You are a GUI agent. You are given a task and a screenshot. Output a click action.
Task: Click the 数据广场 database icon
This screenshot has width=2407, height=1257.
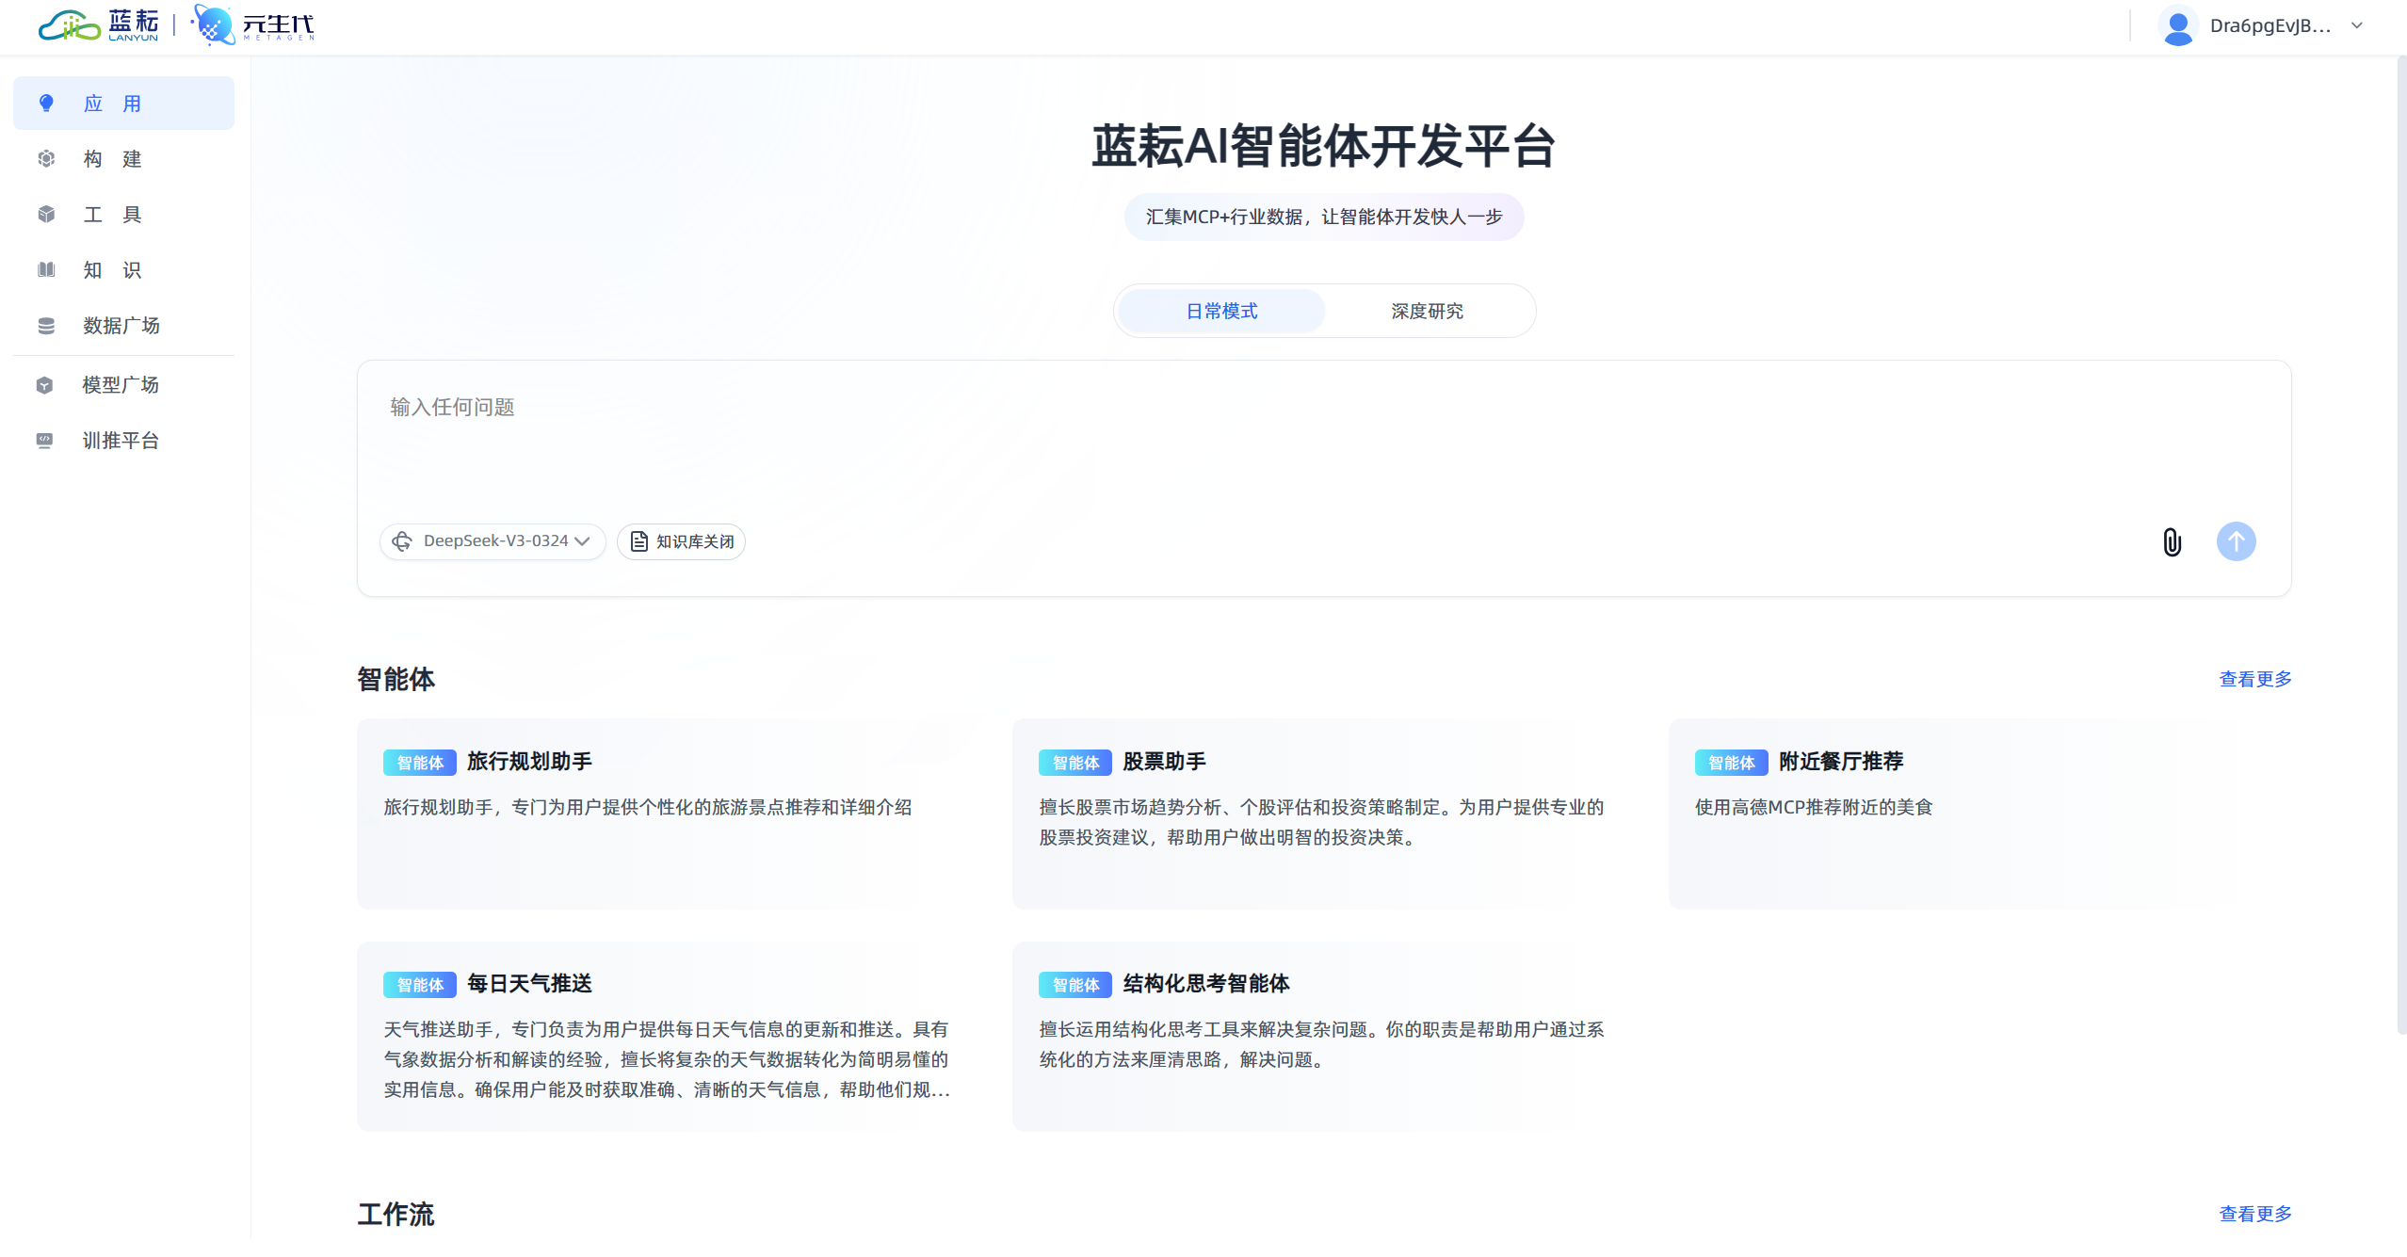46,326
